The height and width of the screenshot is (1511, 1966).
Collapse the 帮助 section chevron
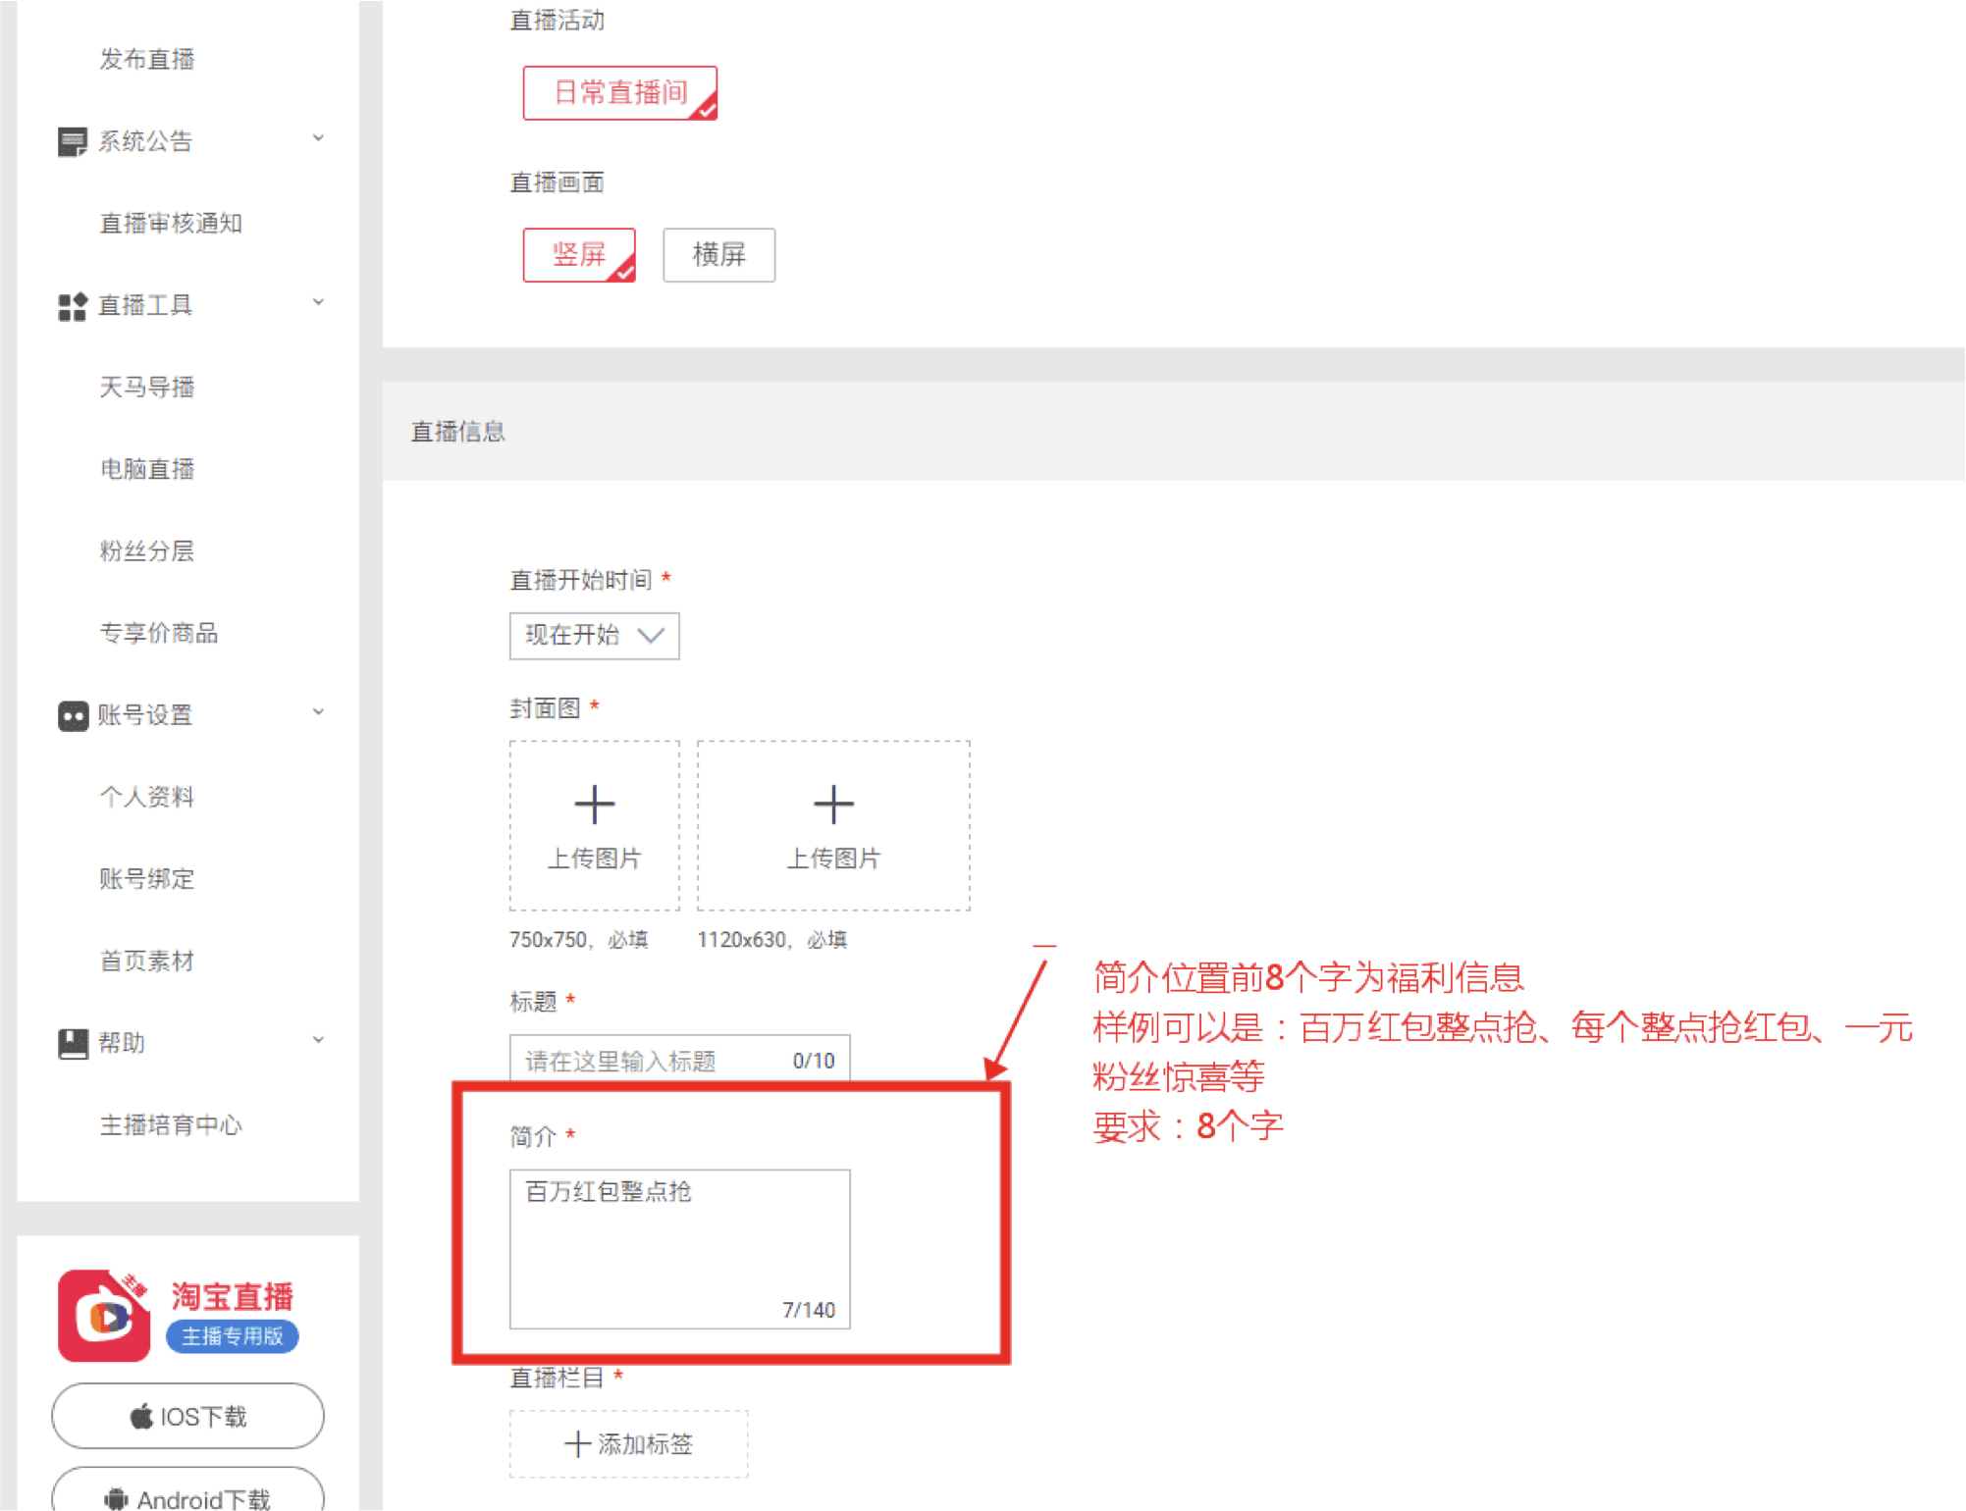pyautogui.click(x=318, y=1040)
